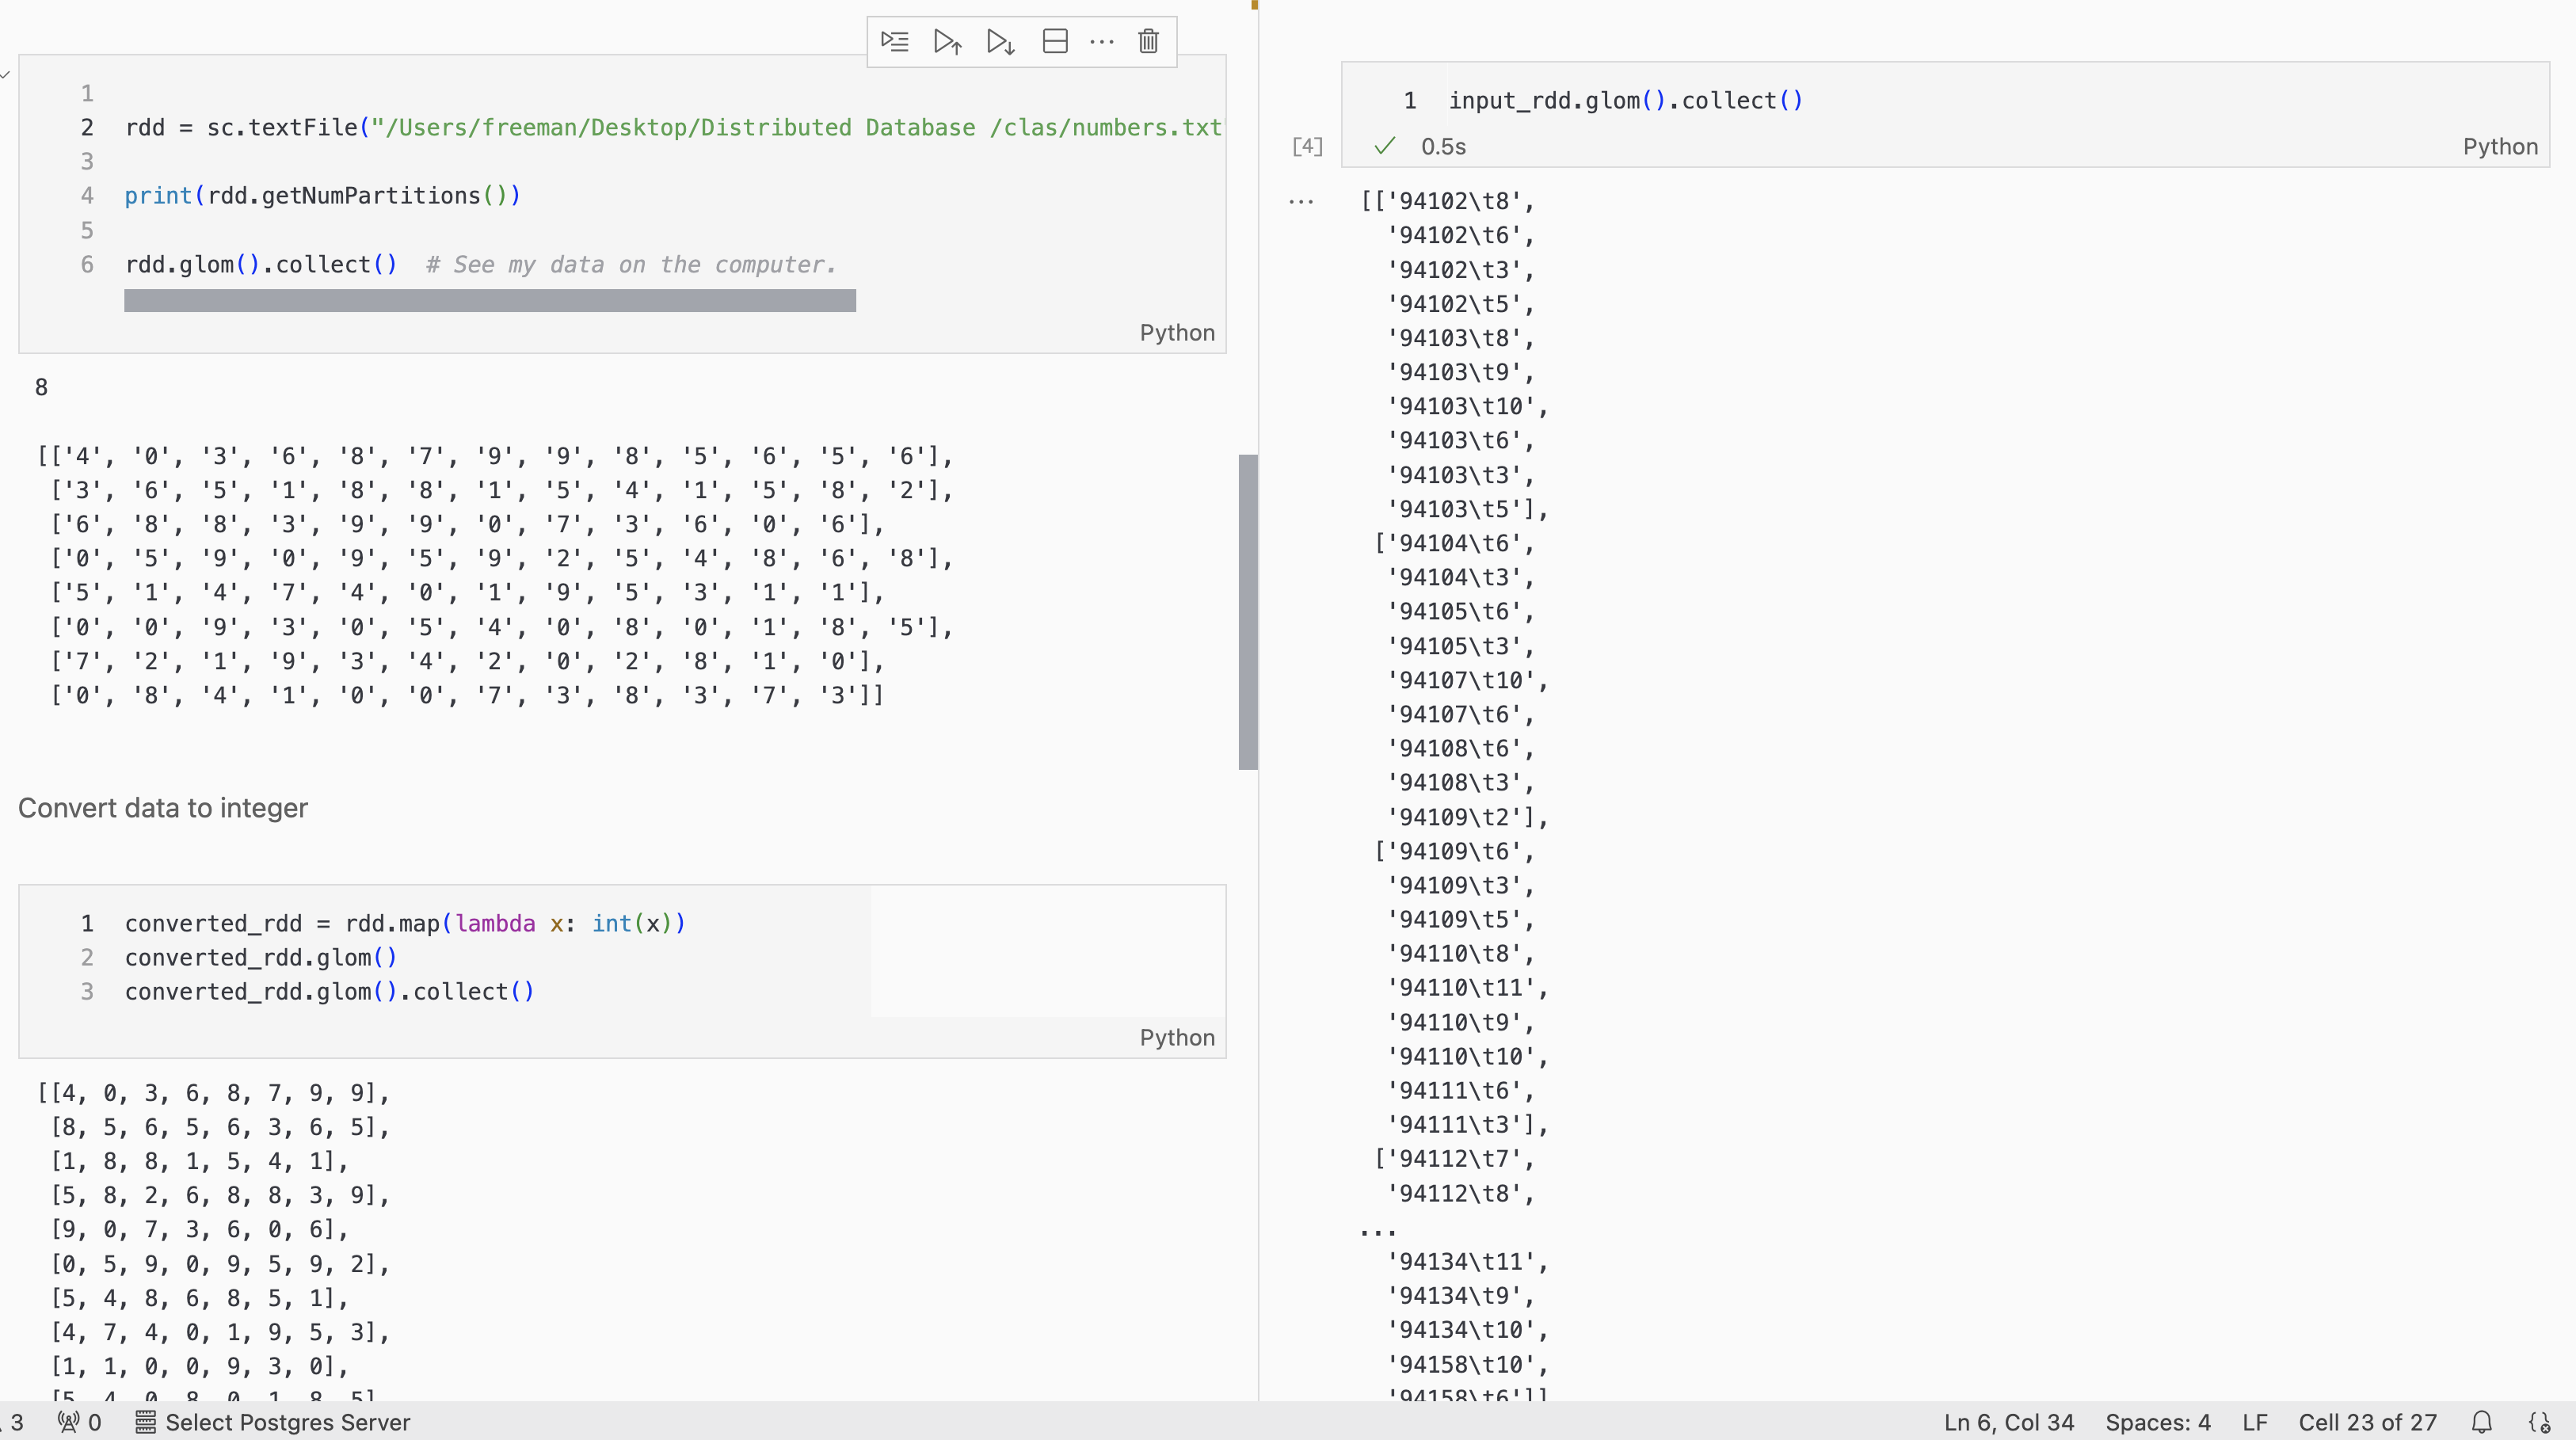Delete the current cell with the trash icon

(x=1148, y=41)
